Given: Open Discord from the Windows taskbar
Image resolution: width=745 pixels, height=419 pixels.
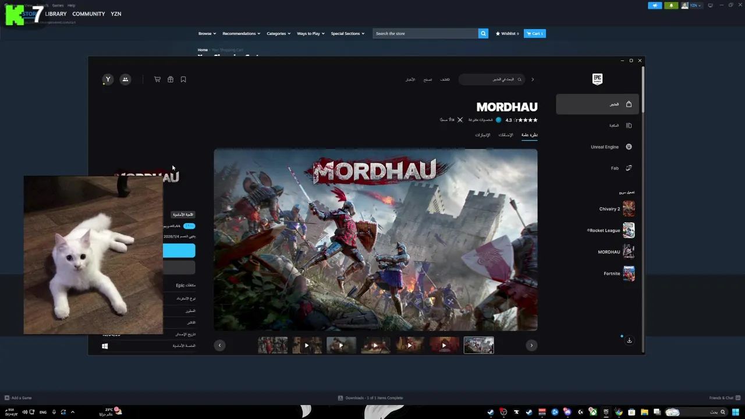Looking at the screenshot, I should [x=567, y=413].
